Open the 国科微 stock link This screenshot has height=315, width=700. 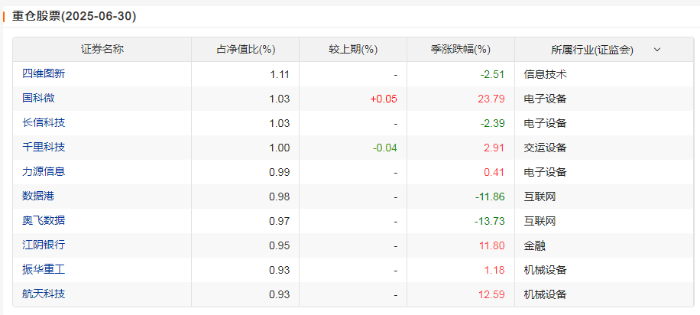38,99
